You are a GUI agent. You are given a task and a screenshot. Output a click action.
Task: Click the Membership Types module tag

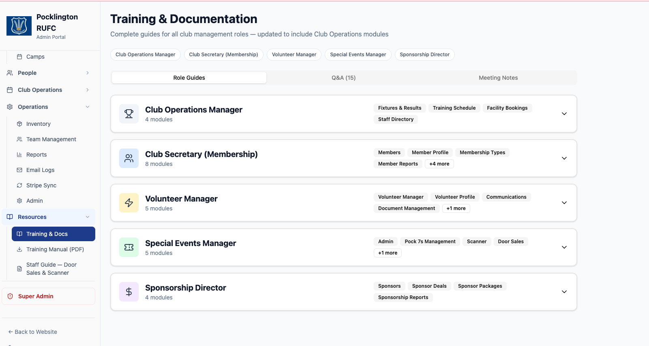pos(482,153)
